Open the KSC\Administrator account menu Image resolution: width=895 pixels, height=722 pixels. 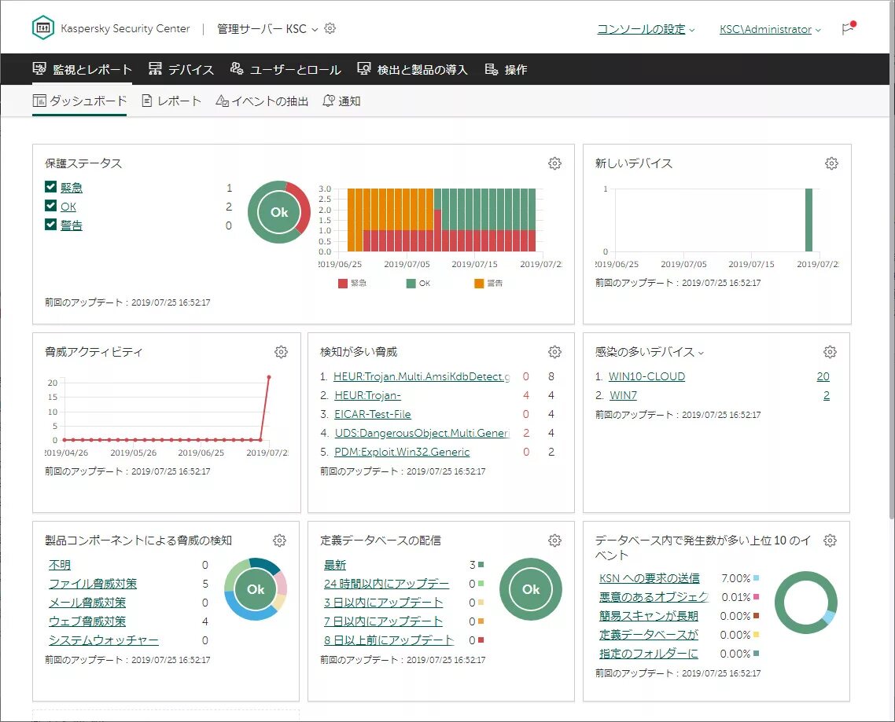[x=770, y=29]
